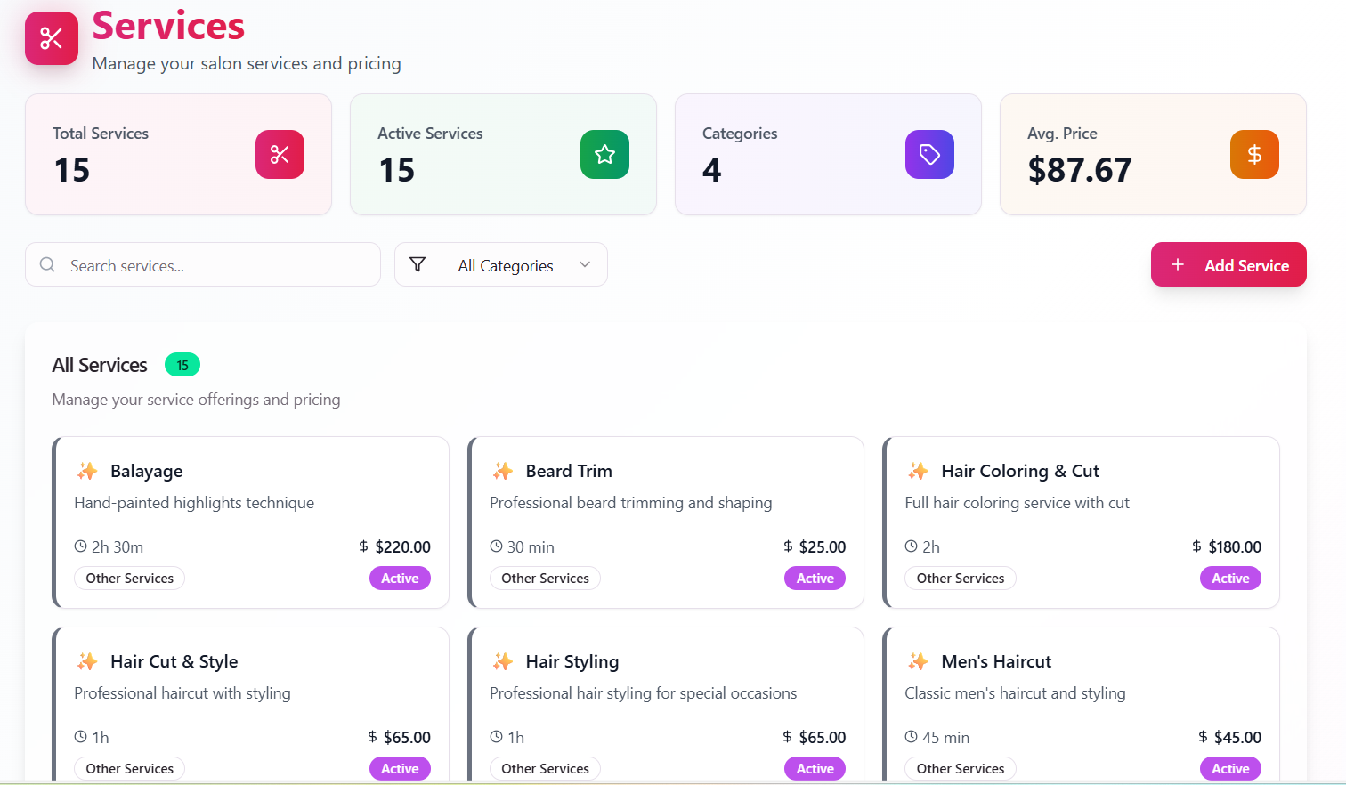
Task: Select the Other Services tag on Beard Trim
Action: click(x=545, y=579)
